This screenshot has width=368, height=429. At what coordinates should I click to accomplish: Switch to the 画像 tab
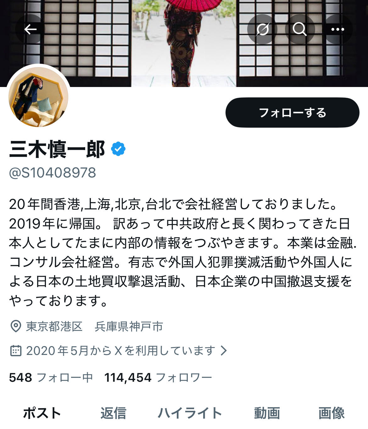(332, 413)
